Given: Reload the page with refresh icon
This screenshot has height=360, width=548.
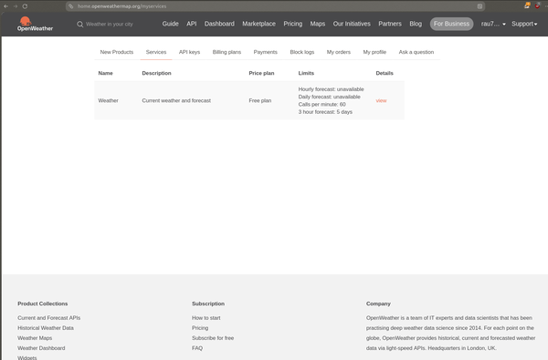Looking at the screenshot, I should pos(25,6).
